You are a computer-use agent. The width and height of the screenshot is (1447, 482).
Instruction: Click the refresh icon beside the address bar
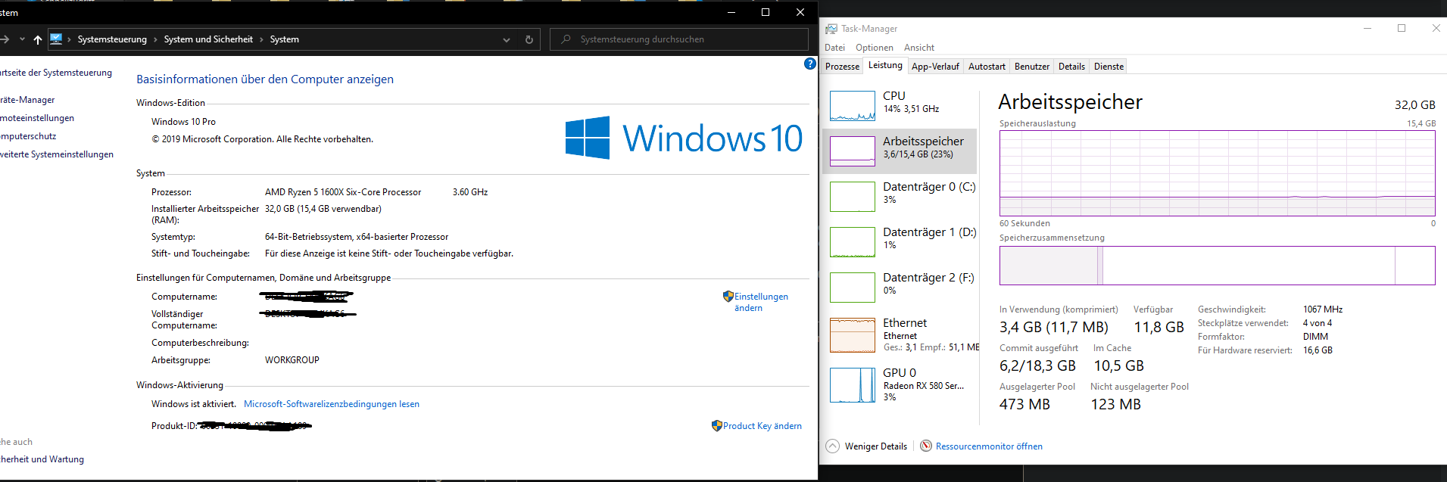pyautogui.click(x=529, y=39)
